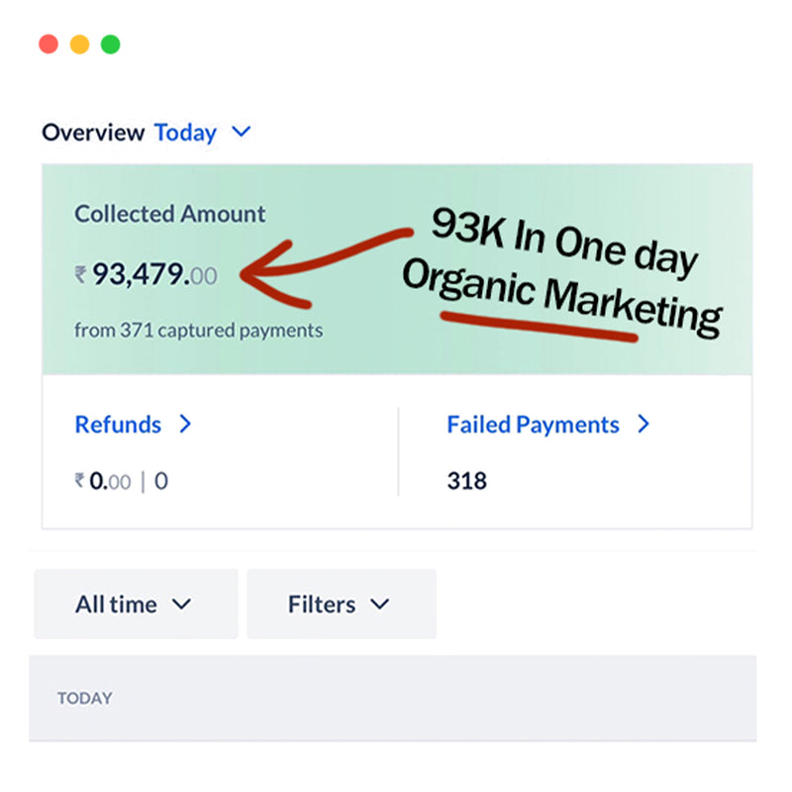This screenshot has width=792, height=792.
Task: Open the Today period selector text
Action: [x=185, y=133]
